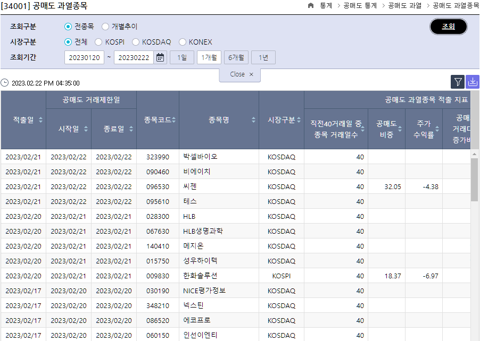Select the KOSPI market radio button

(98, 42)
